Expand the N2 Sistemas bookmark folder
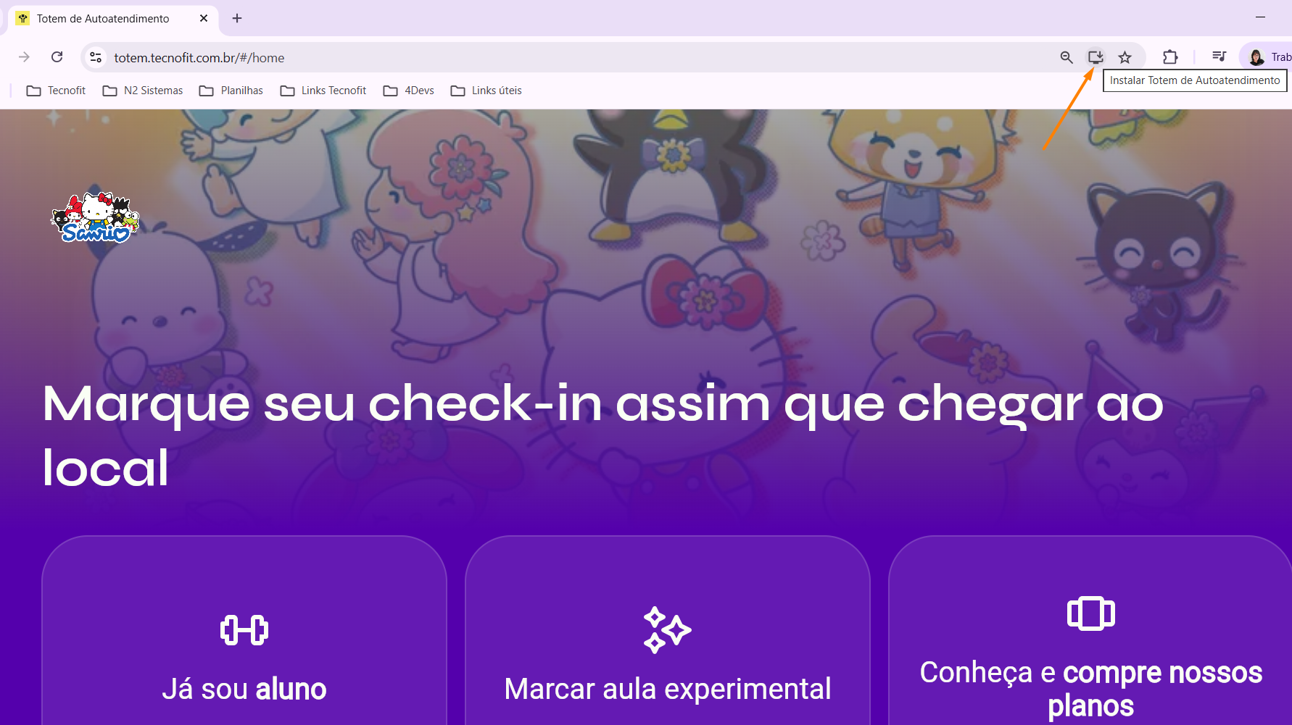The width and height of the screenshot is (1292, 725). pos(142,91)
